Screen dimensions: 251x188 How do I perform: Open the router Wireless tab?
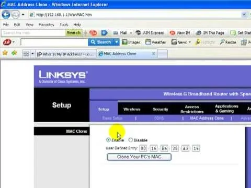132,109
